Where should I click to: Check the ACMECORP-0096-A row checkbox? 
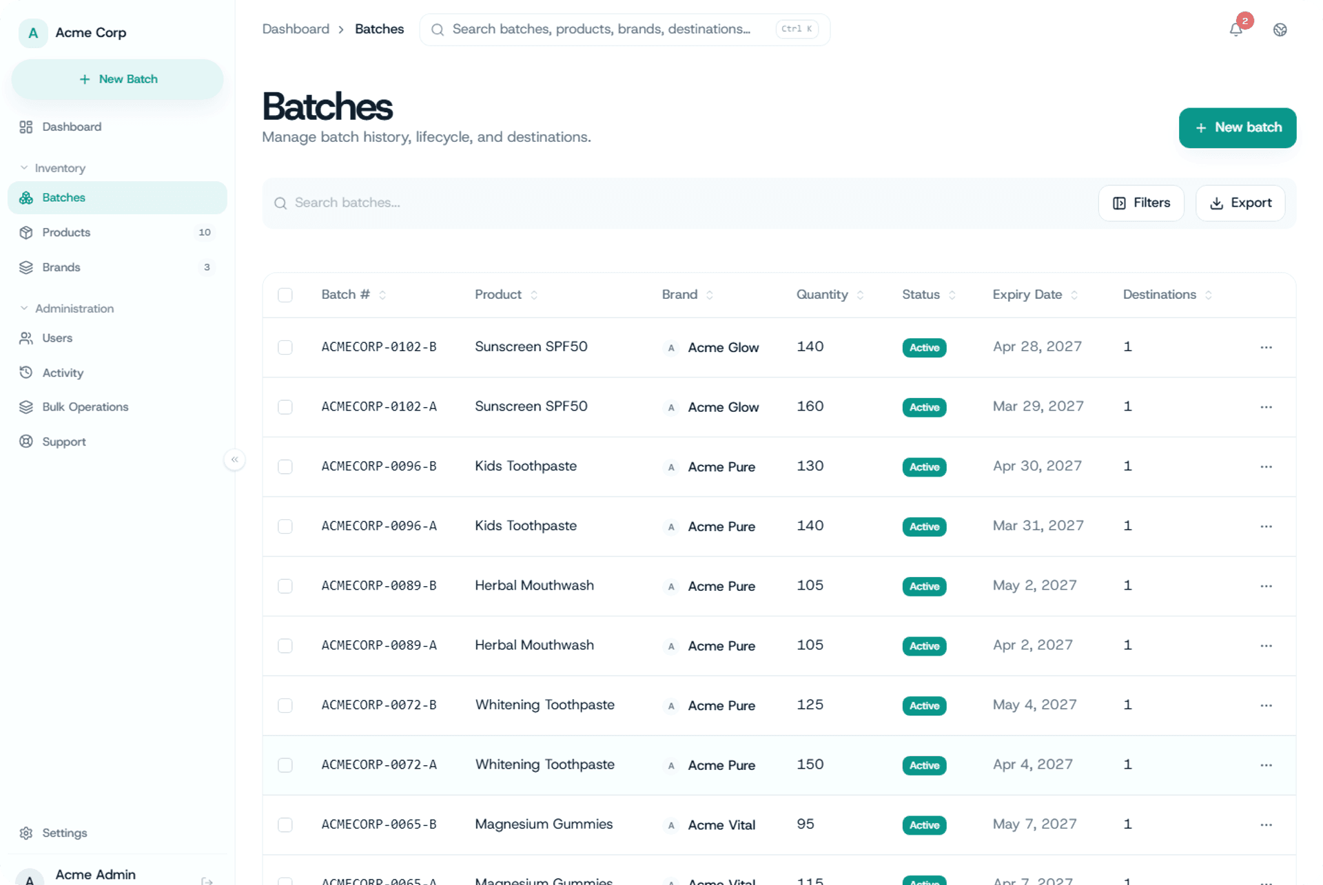(x=285, y=526)
